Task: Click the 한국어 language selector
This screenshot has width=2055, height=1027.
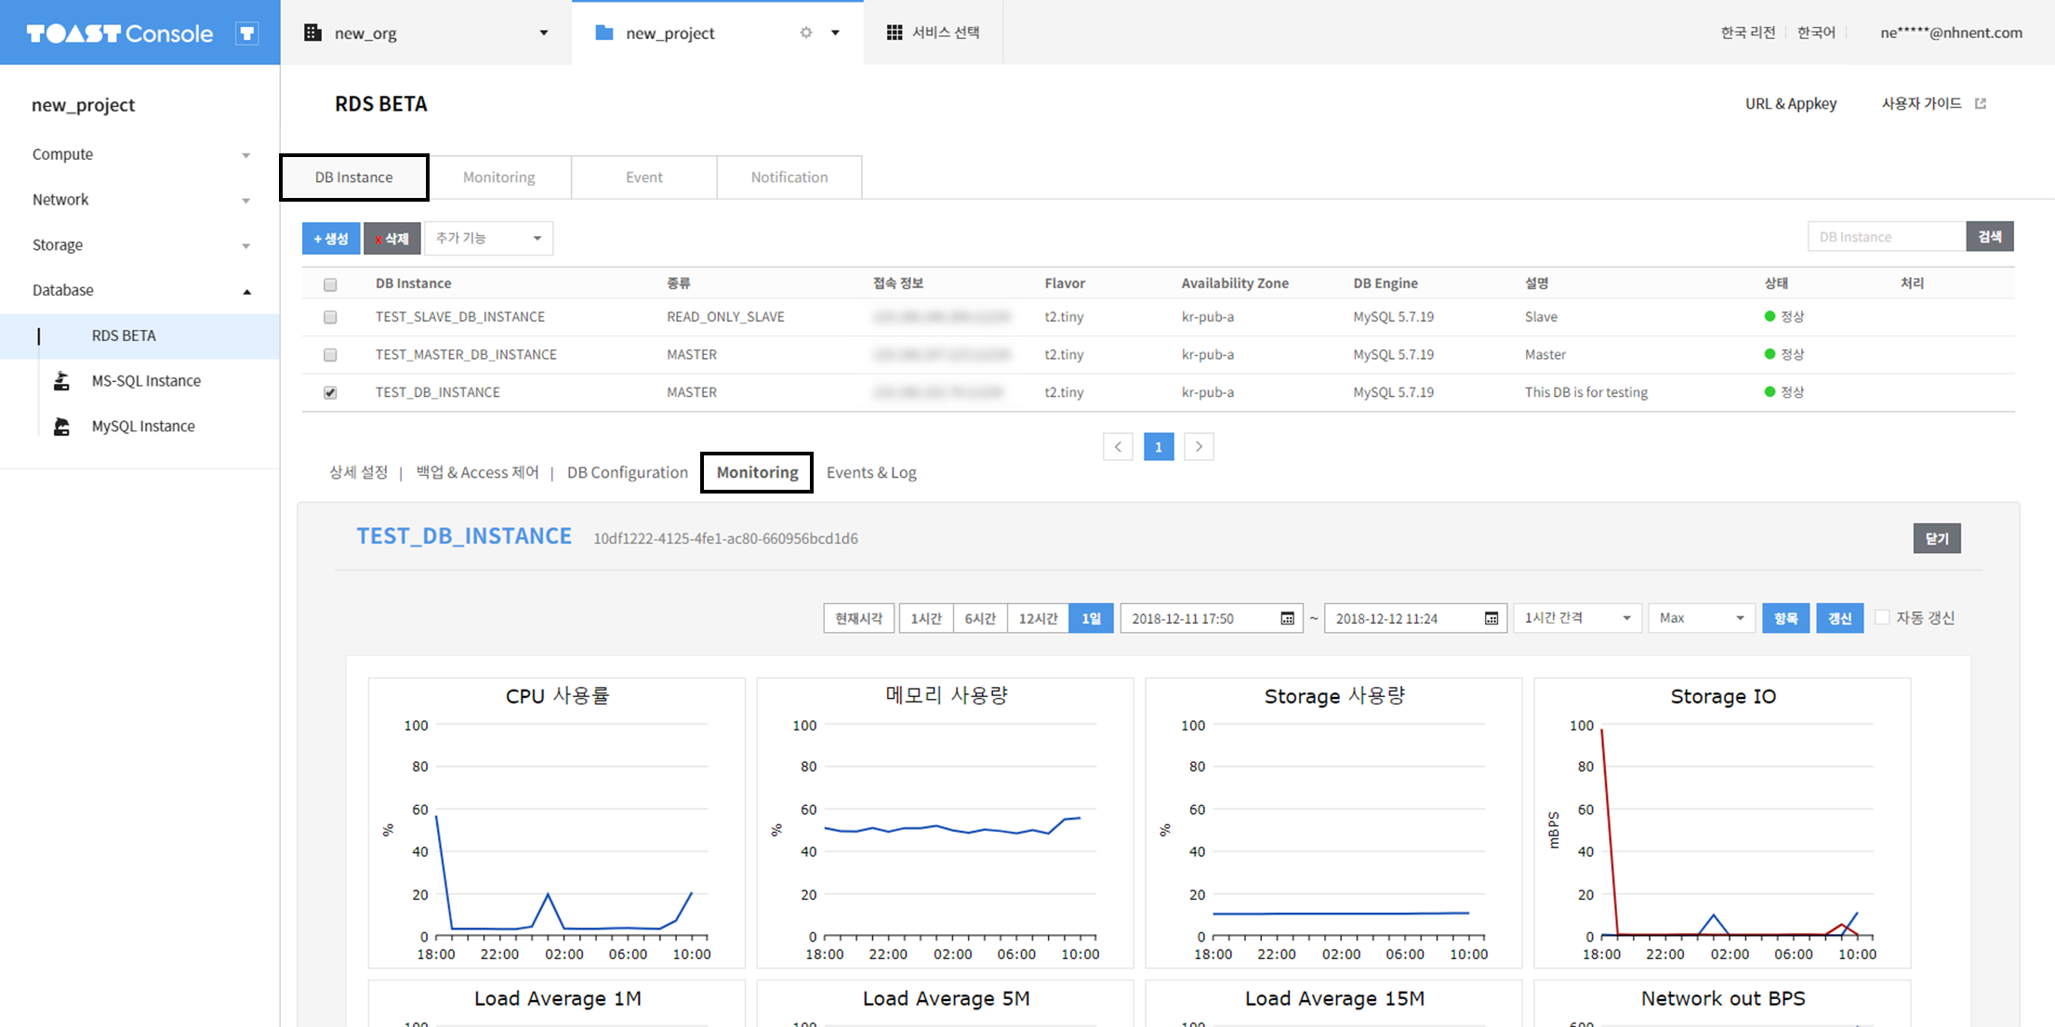Action: click(x=1816, y=33)
